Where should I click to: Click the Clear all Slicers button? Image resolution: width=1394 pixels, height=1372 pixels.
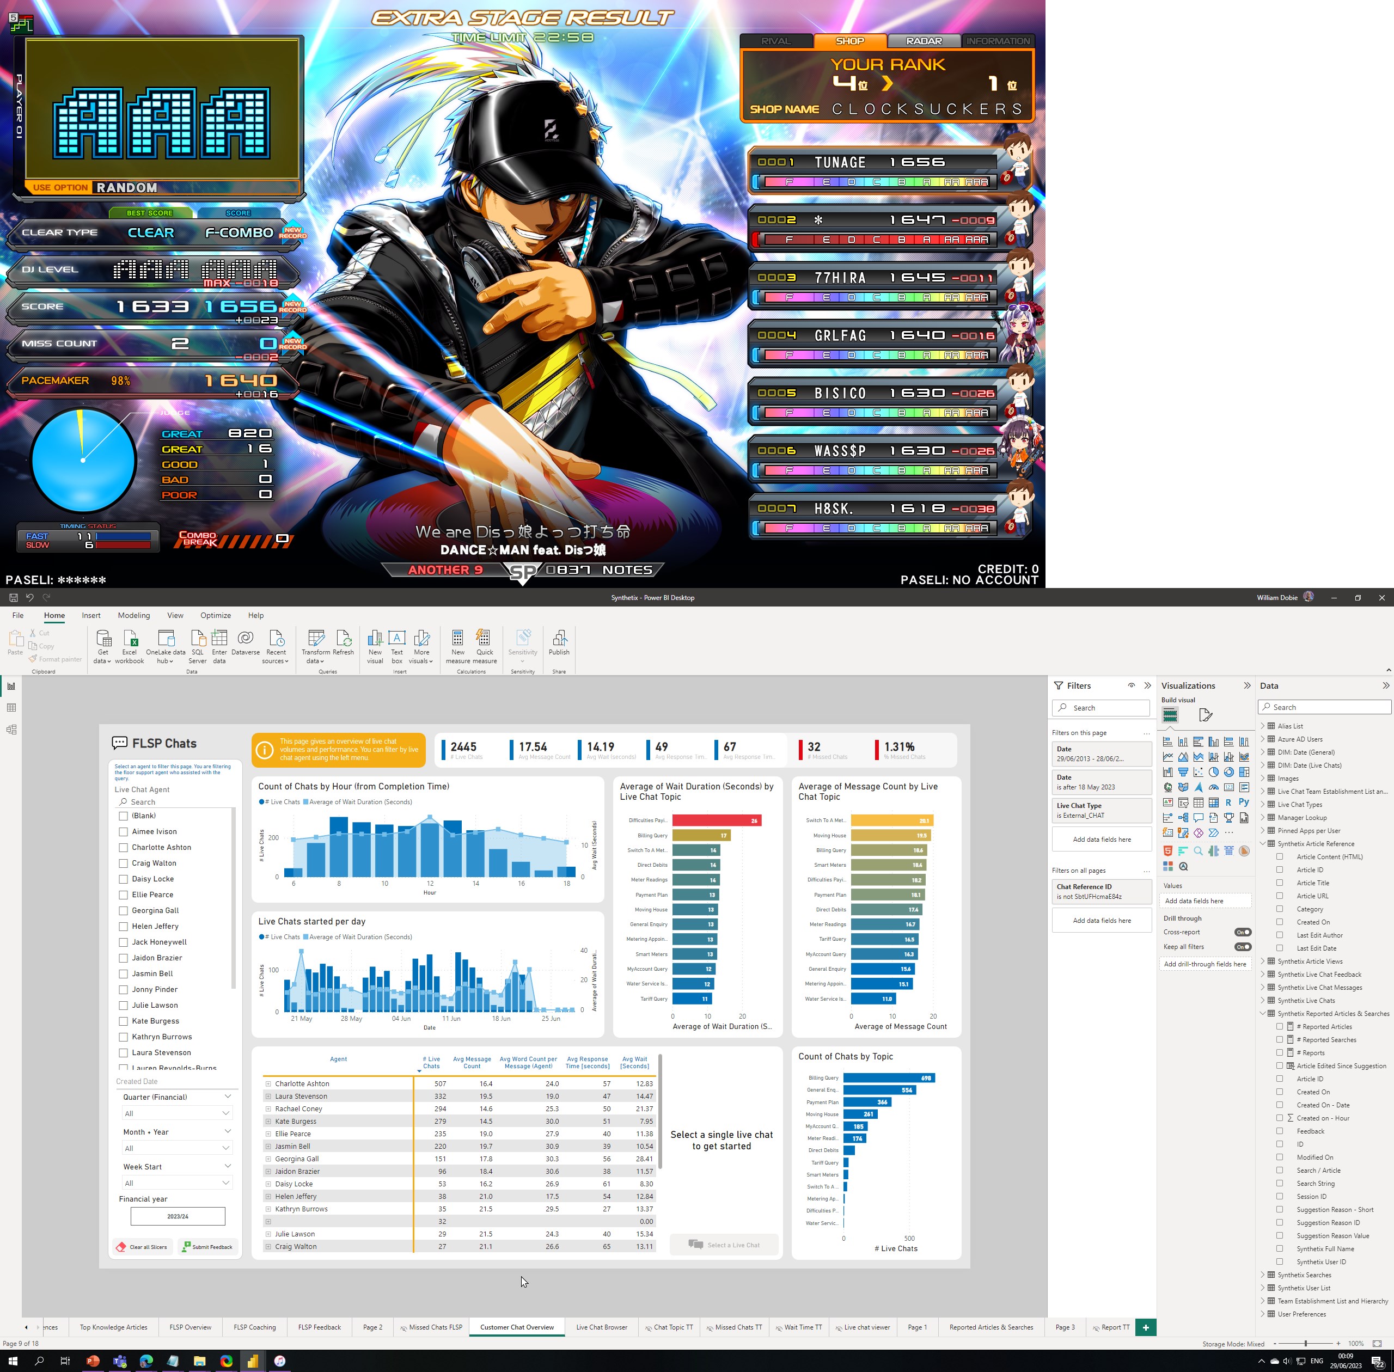143,1247
